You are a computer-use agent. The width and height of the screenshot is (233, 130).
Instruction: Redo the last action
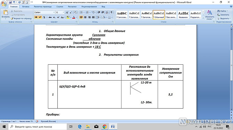[19, 2]
